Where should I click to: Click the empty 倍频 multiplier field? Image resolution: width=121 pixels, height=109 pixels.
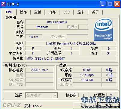[39, 75]
